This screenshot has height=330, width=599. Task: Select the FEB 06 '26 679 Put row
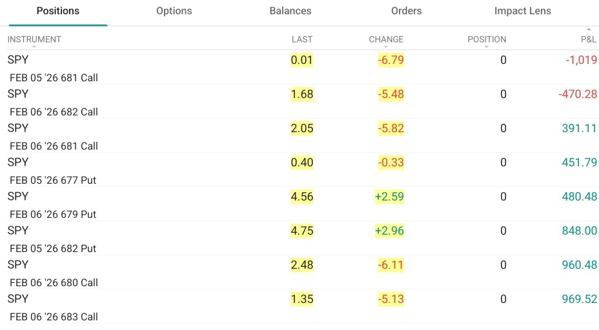click(x=299, y=204)
